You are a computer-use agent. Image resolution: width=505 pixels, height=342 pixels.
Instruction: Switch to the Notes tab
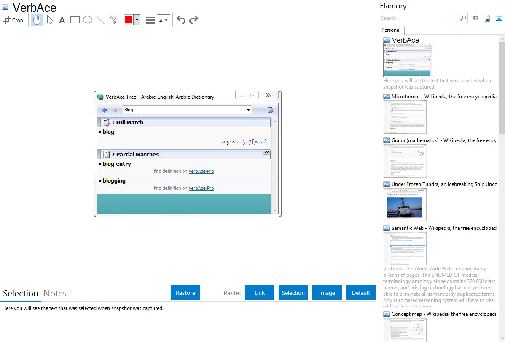(55, 294)
